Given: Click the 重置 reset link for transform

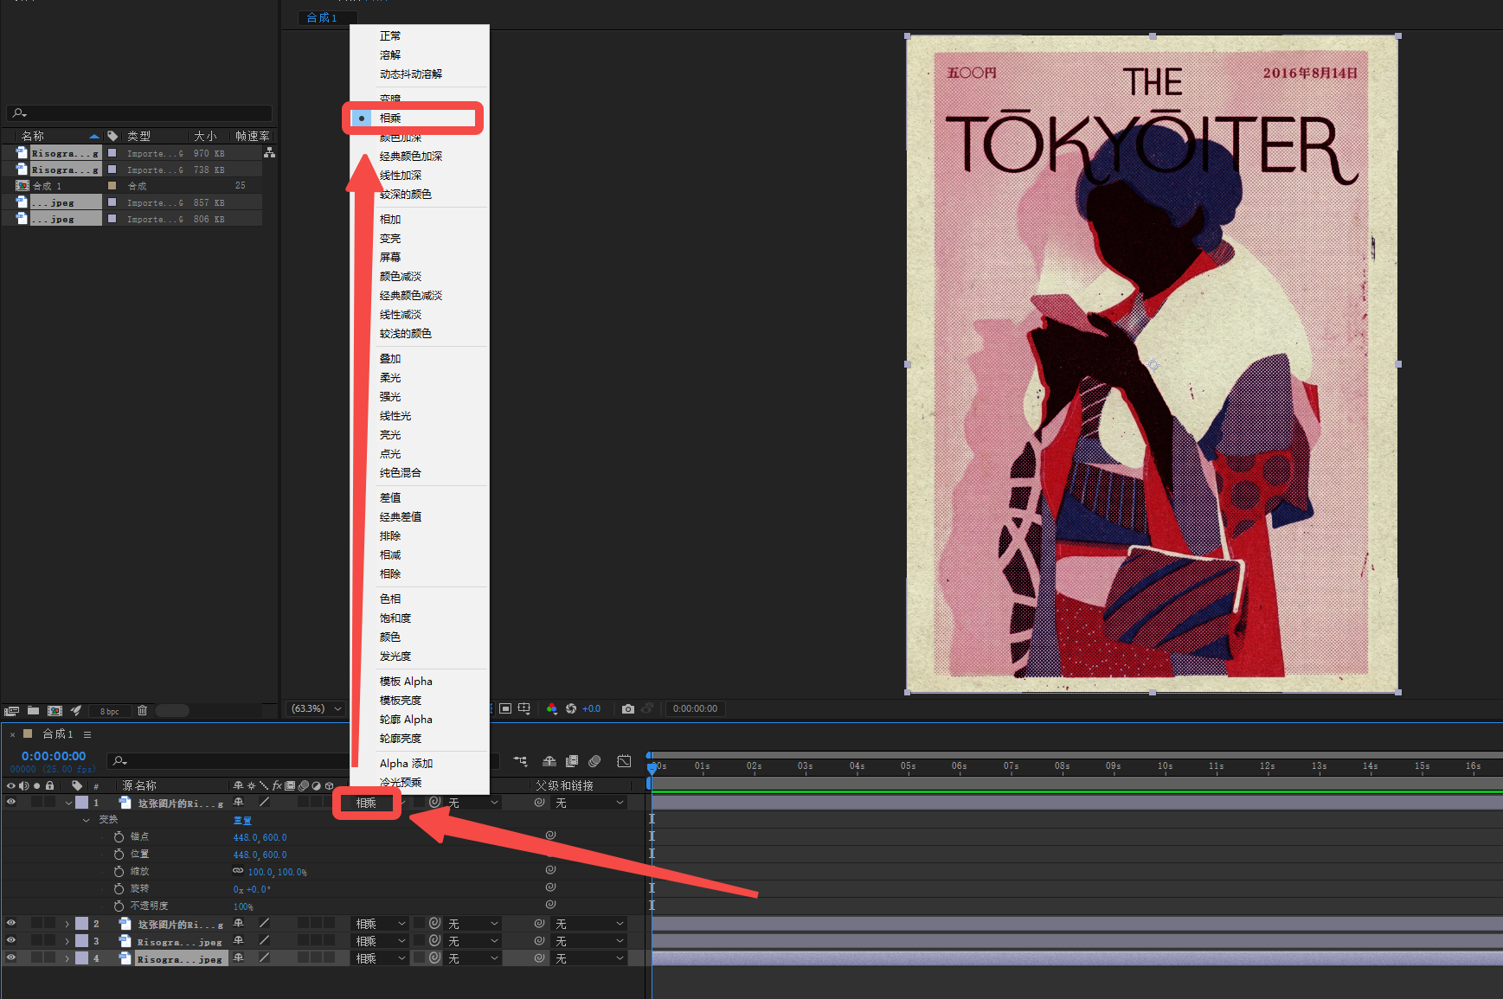Looking at the screenshot, I should click(x=242, y=820).
